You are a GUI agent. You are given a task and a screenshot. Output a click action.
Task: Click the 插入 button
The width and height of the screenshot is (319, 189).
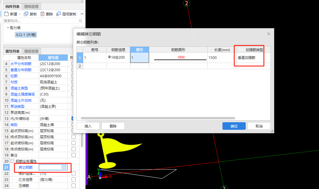(x=88, y=126)
